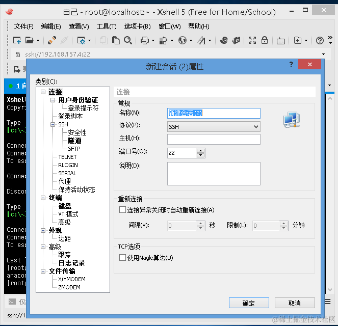The width and height of the screenshot is (338, 326).
Task: Select 代理 in the category tree
Action: point(64,181)
